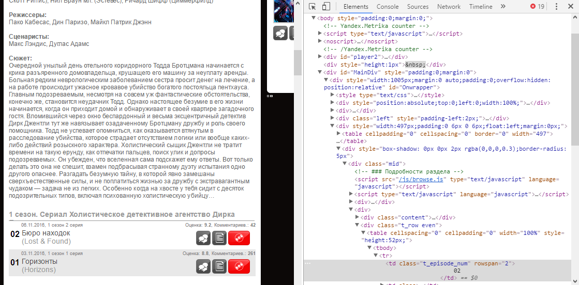Click English title (Lost & Found)
The width and height of the screenshot is (579, 285).
coord(46,242)
